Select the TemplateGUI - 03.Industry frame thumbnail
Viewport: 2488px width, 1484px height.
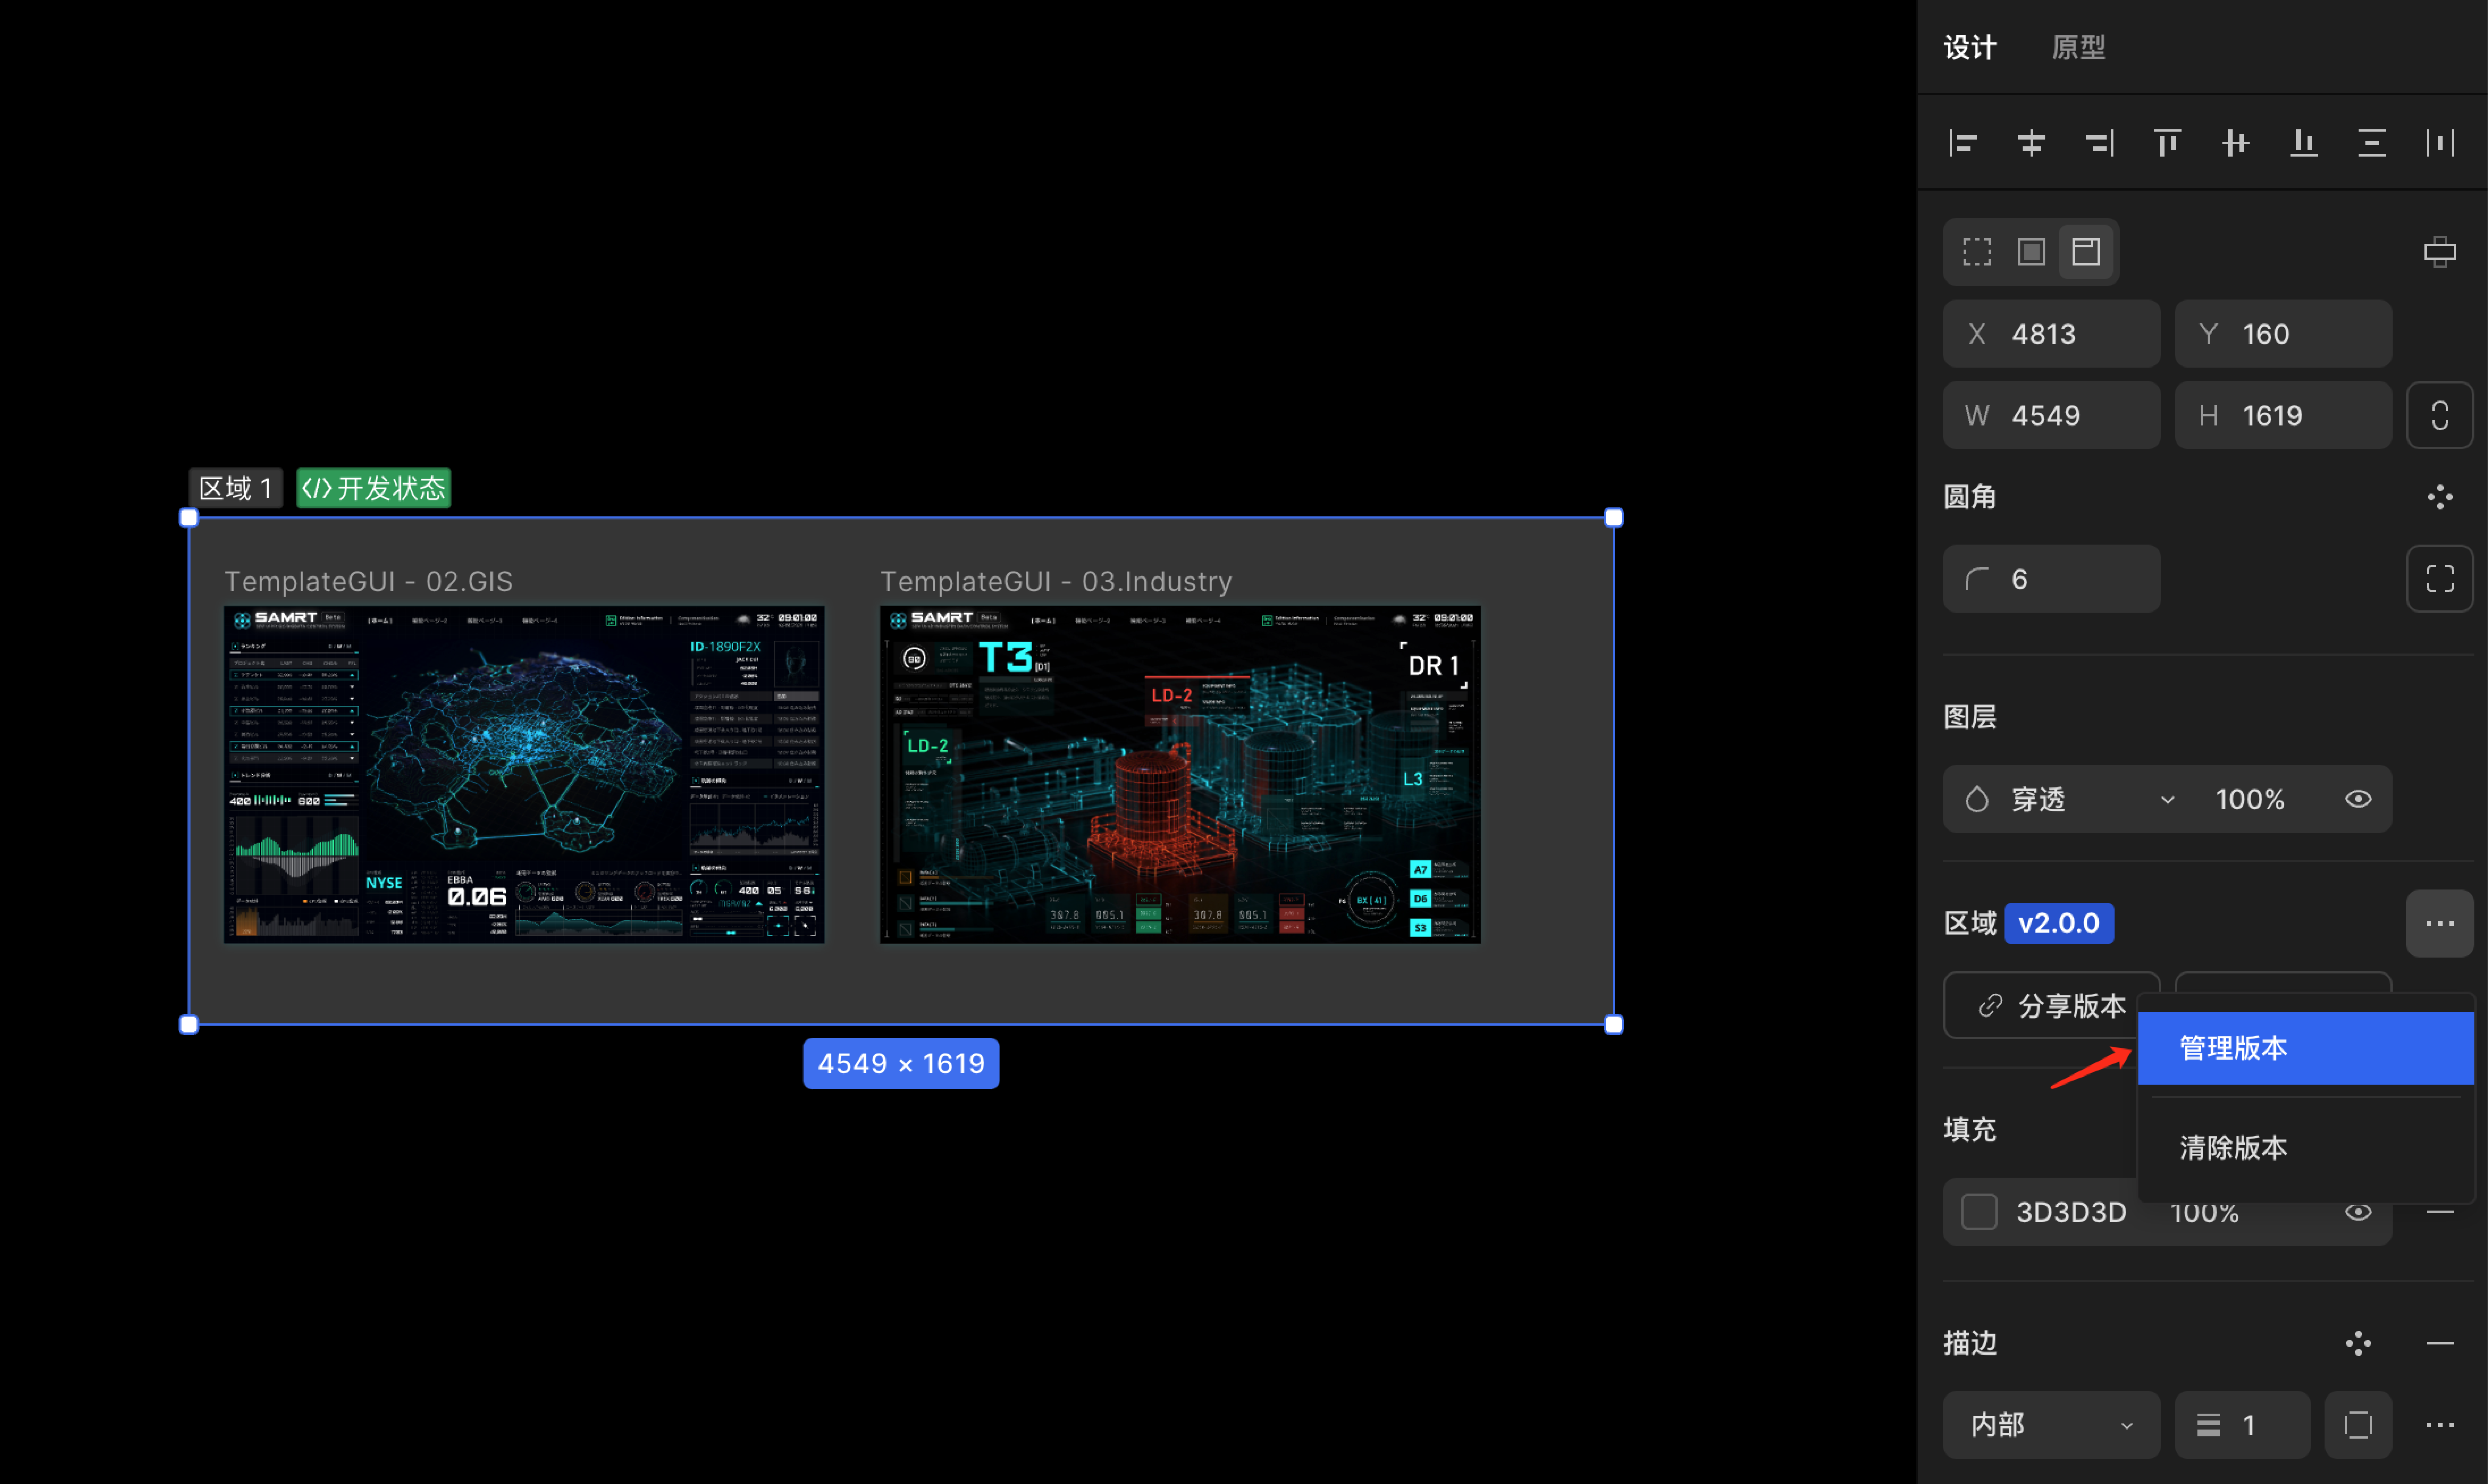pos(1180,774)
